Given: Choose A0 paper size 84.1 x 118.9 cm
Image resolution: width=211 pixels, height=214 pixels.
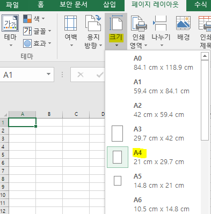Looking at the screenshot, I should (x=153, y=63).
